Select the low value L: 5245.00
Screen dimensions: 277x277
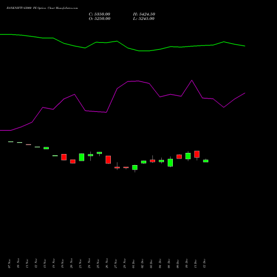click(143, 19)
